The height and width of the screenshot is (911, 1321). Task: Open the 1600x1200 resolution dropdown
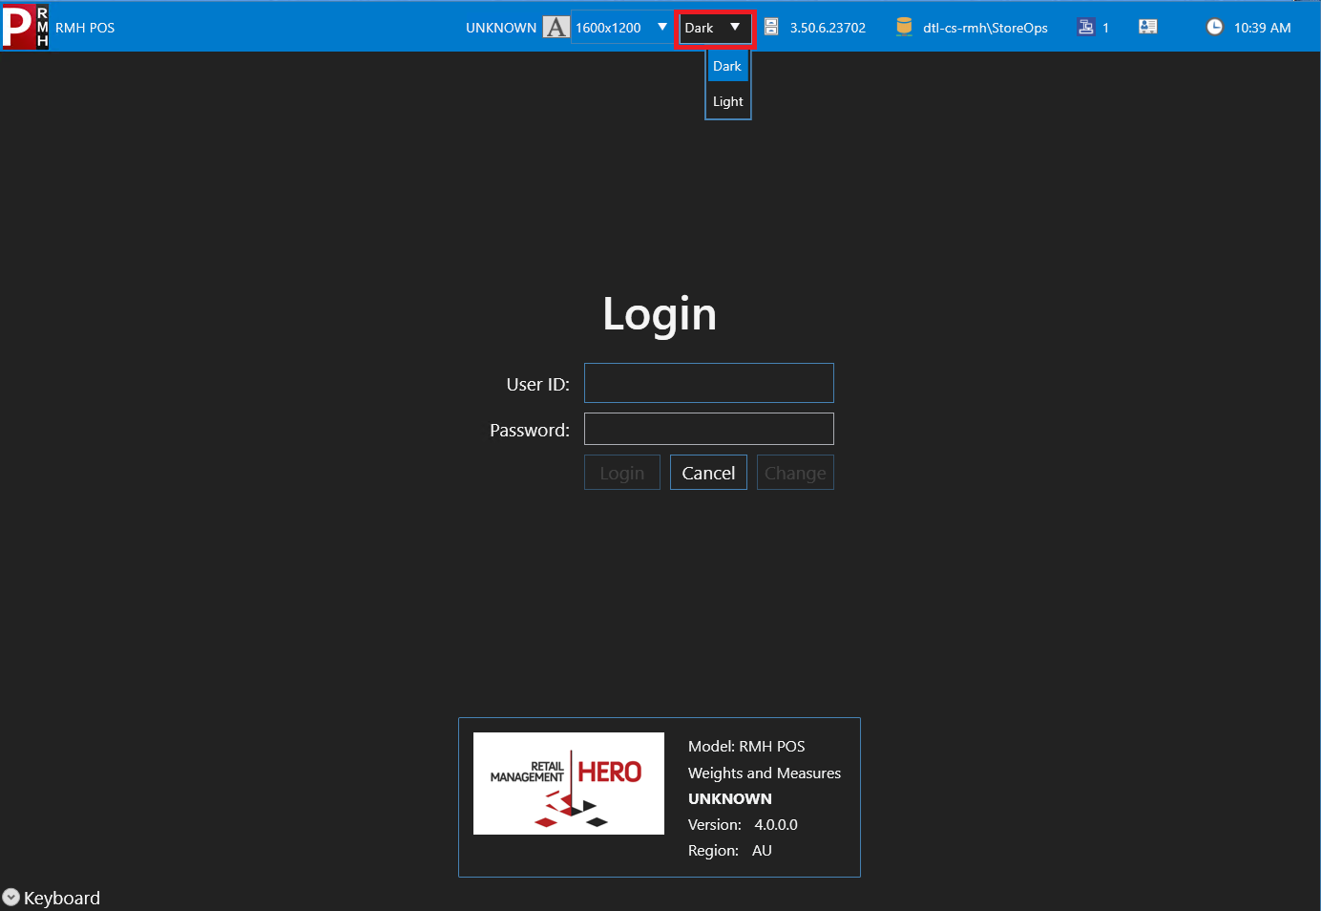(x=621, y=27)
